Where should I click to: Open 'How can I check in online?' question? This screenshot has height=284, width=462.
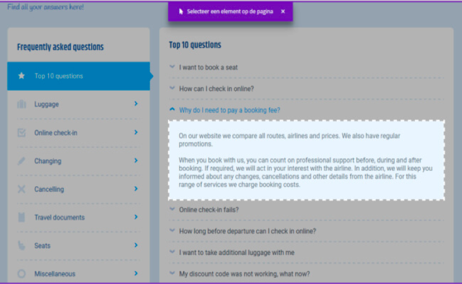216,88
